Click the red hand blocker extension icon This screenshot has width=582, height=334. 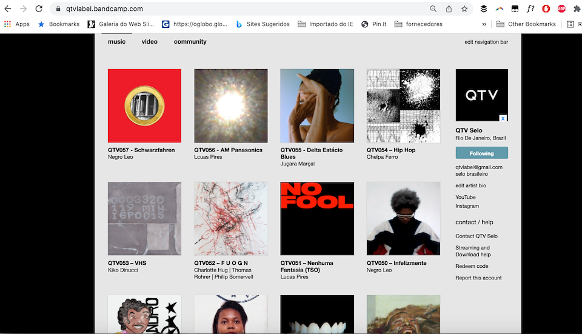pyautogui.click(x=546, y=9)
